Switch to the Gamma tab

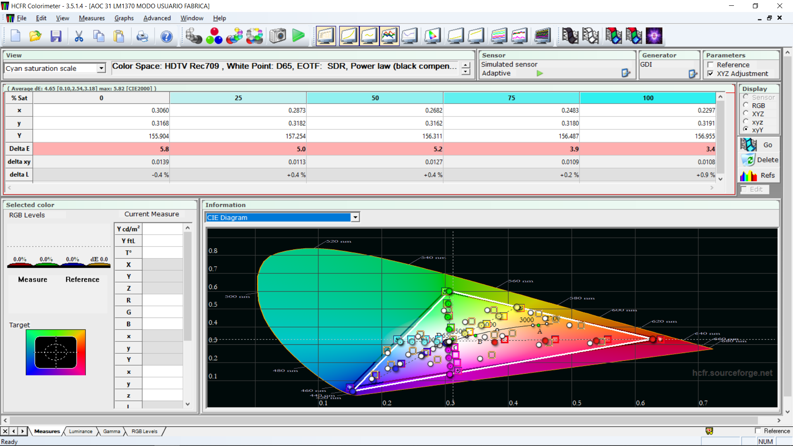pyautogui.click(x=112, y=431)
